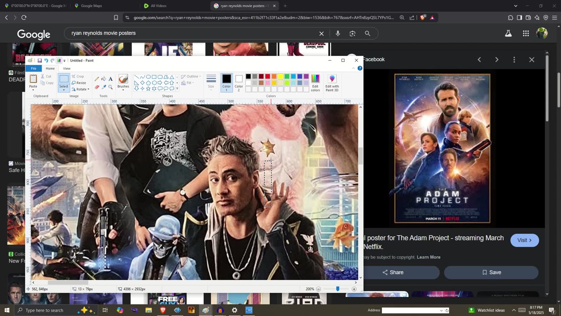The image size is (561, 316).
Task: Click next image arrow in preview panel
Action: pyautogui.click(x=497, y=60)
